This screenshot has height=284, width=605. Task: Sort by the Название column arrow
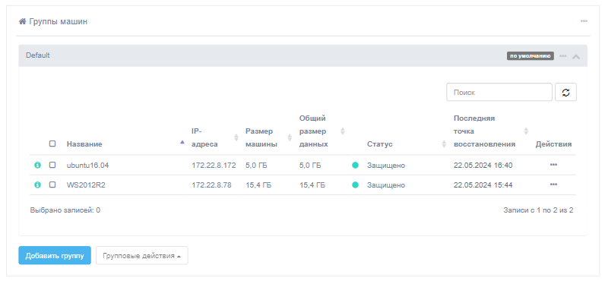(182, 143)
